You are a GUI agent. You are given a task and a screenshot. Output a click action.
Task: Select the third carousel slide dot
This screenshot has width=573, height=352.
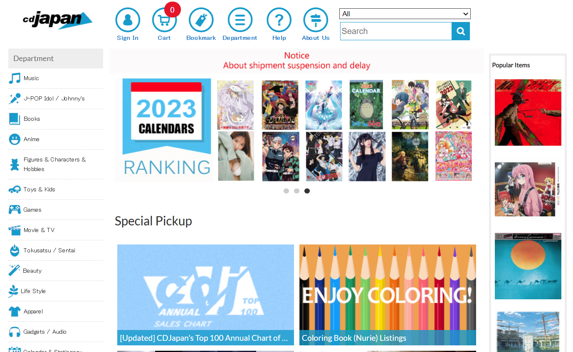307,191
